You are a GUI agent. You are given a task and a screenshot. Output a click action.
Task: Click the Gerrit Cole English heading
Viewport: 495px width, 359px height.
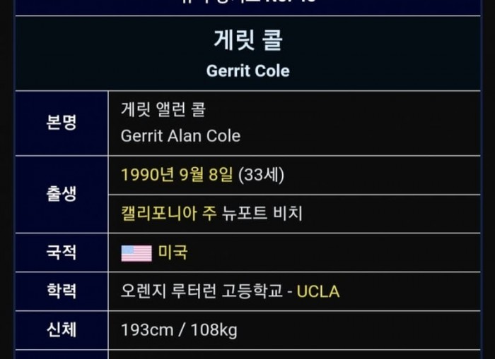pyautogui.click(x=248, y=71)
